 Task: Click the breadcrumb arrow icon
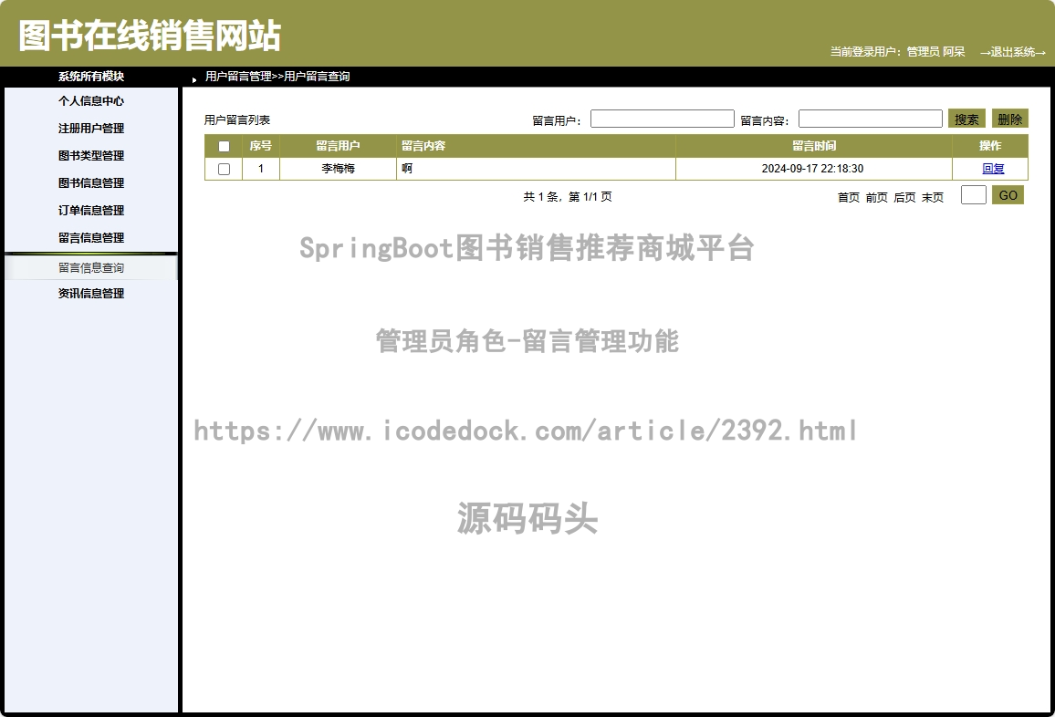coord(194,80)
